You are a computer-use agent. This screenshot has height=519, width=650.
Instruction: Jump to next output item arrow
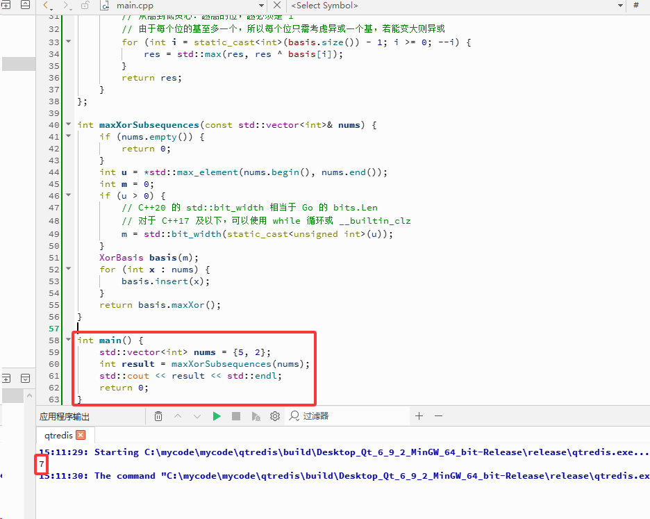(197, 415)
